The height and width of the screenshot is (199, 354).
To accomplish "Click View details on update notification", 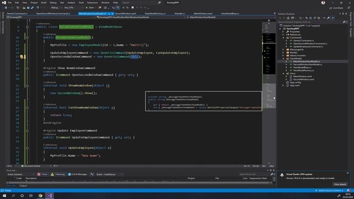I will coord(340,185).
